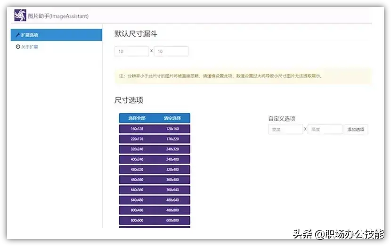The width and height of the screenshot is (391, 246).
Task: Click the 添加选项 button
Action: pyautogui.click(x=356, y=129)
